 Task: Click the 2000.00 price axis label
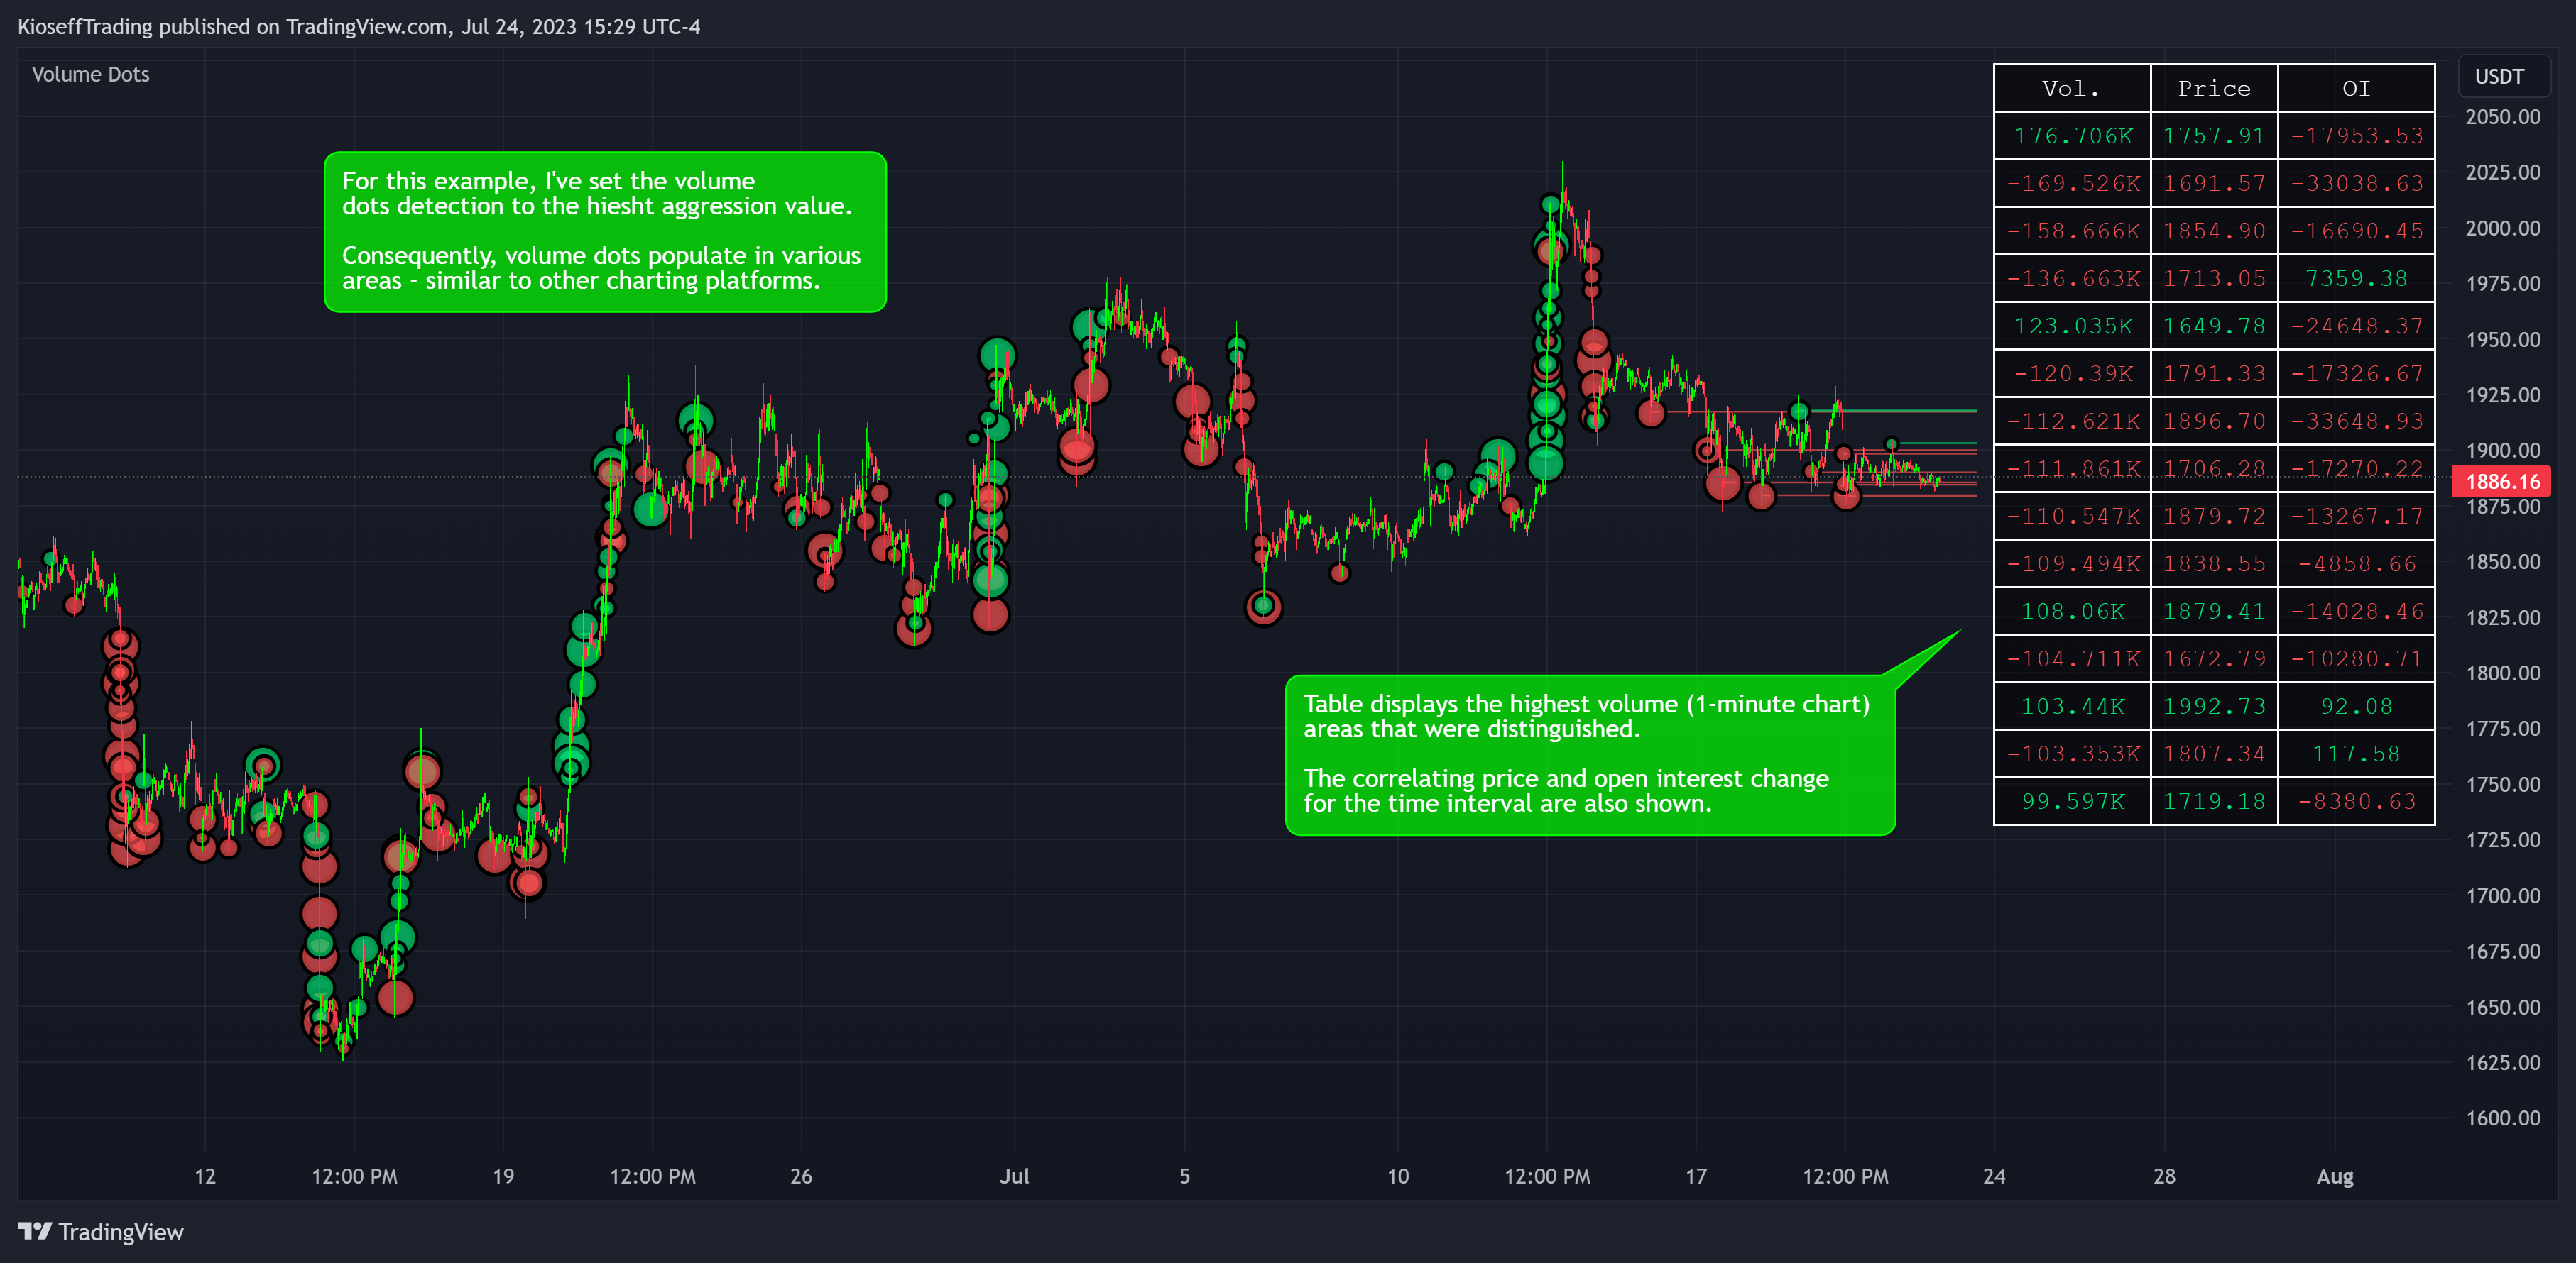click(2502, 228)
